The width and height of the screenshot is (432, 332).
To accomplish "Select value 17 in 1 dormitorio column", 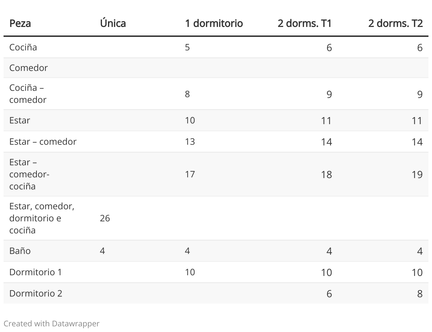I will coord(190,174).
